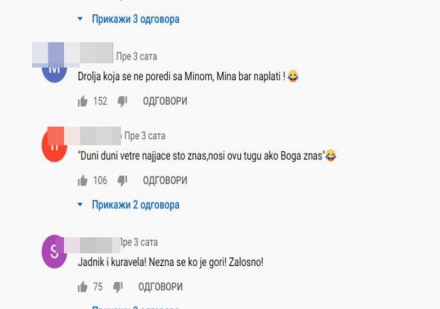Like the comment with 152 likes
This screenshot has height=309, width=440.
click(83, 101)
